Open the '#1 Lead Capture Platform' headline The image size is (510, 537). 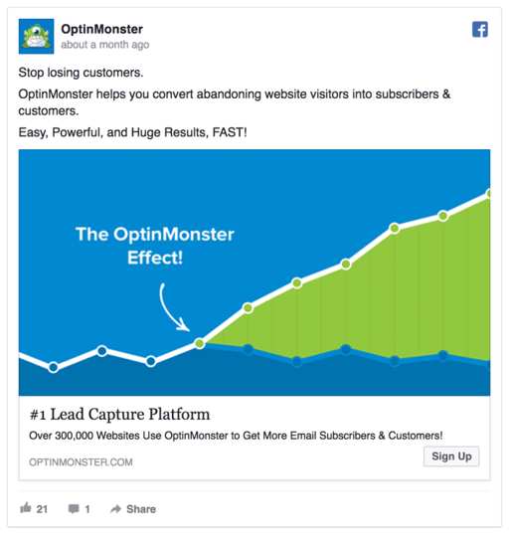point(120,415)
